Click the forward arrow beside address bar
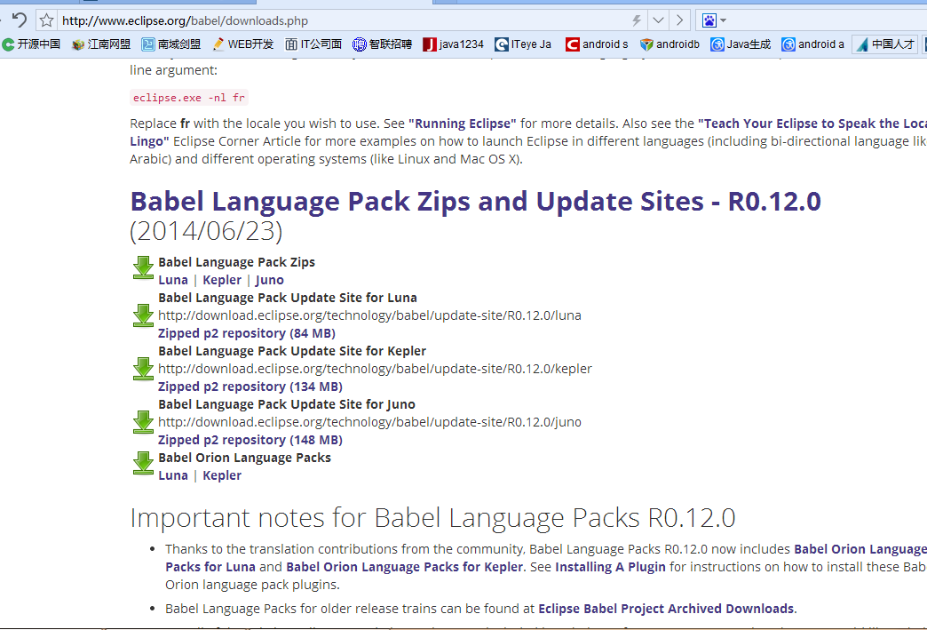 [x=679, y=20]
